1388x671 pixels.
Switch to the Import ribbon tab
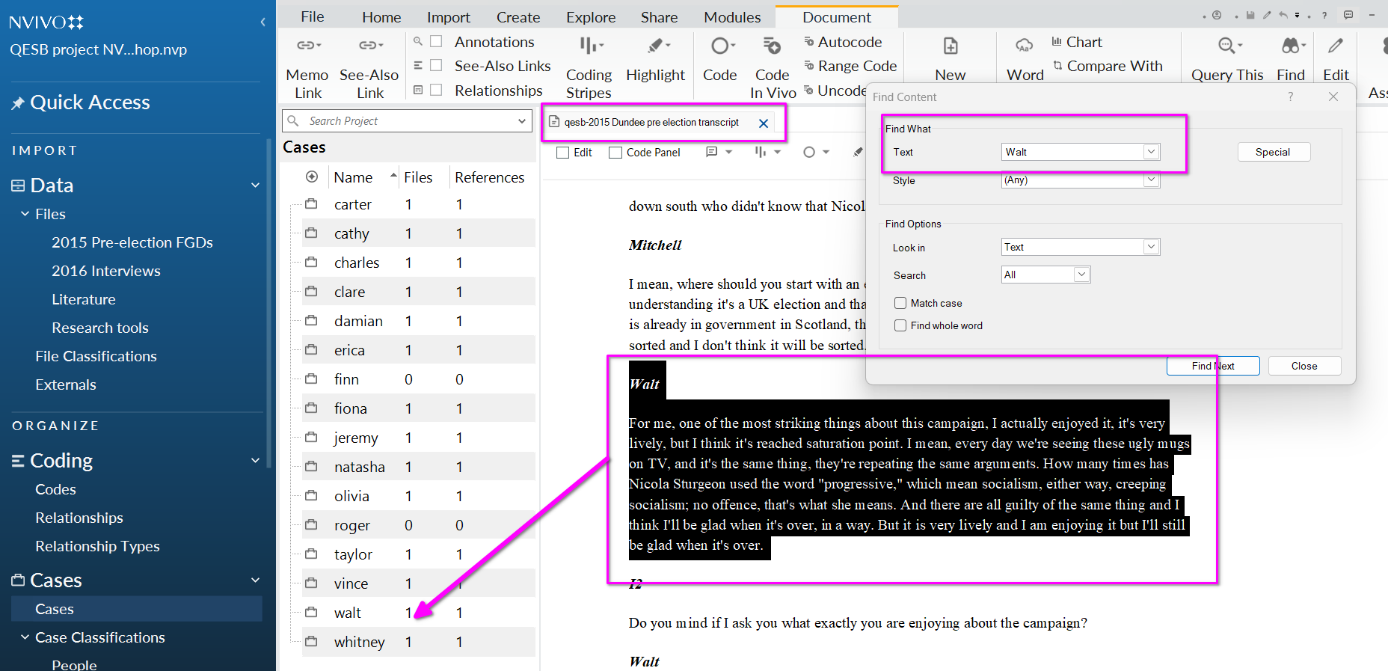click(448, 17)
